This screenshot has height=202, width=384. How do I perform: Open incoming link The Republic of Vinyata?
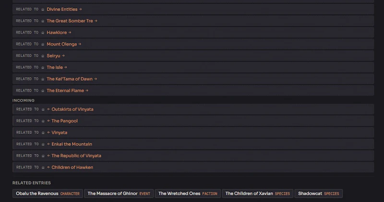pyautogui.click(x=74, y=156)
